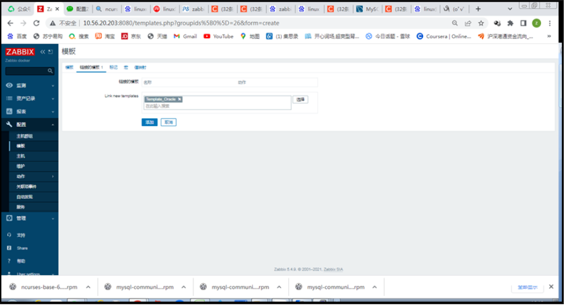The image size is (565, 306).
Task: Open a new browser tab
Action: [478, 9]
